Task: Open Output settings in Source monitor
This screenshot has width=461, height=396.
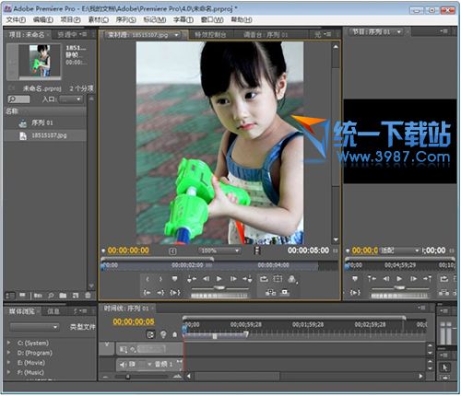Action: click(x=291, y=279)
